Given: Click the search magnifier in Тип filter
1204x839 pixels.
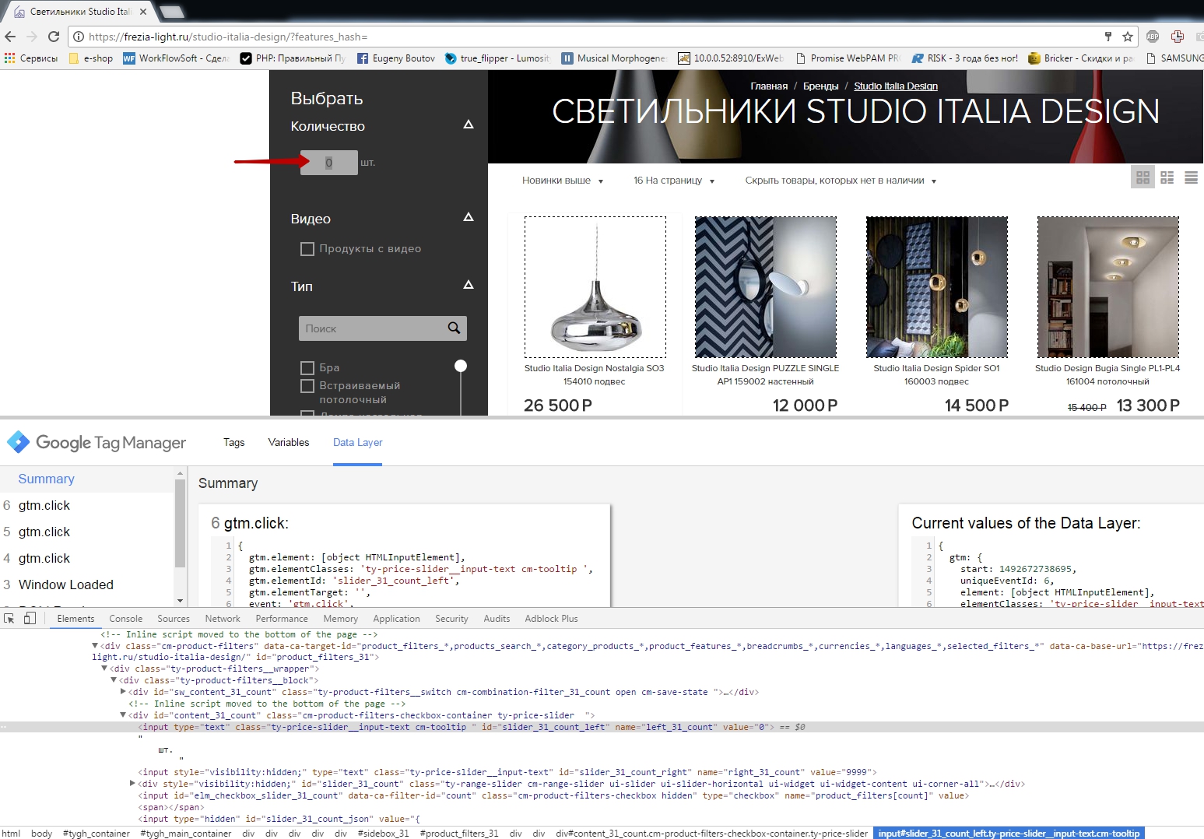Looking at the screenshot, I should tap(454, 328).
